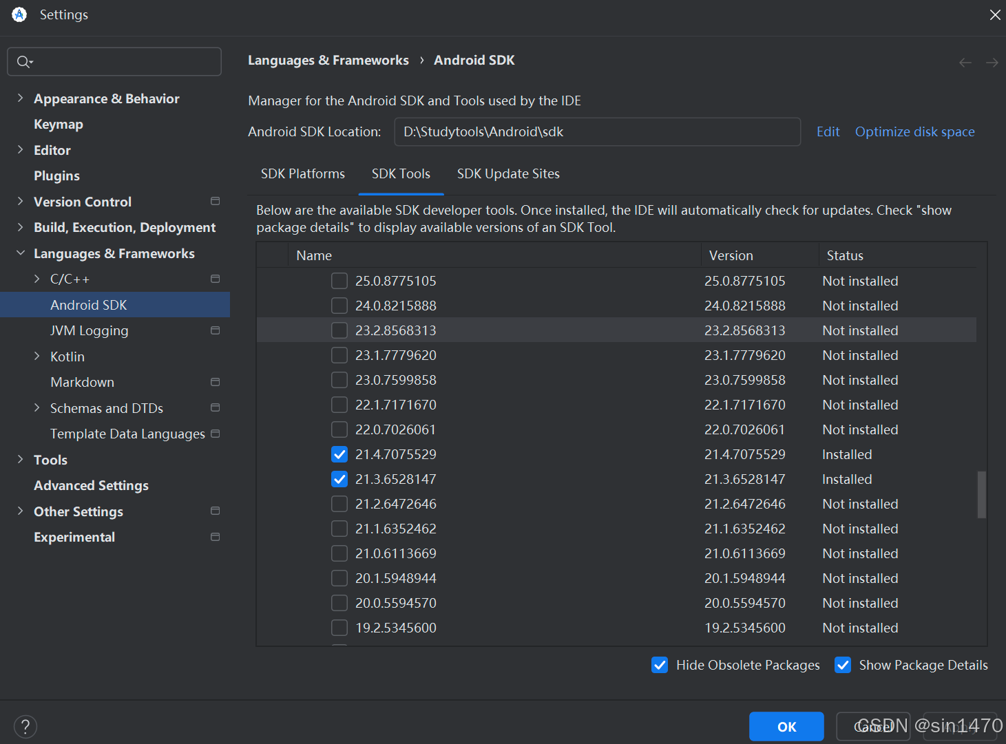Select the 22.0.7026061 row name
Image resolution: width=1006 pixels, height=744 pixels.
(x=395, y=429)
